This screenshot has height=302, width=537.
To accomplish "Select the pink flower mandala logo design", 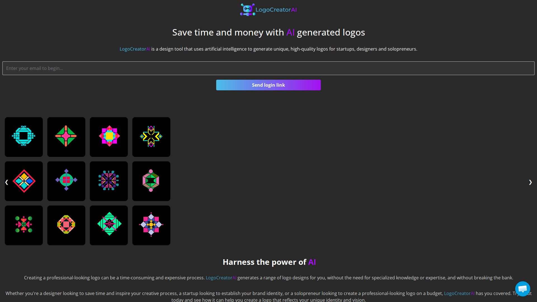I will pyautogui.click(x=151, y=225).
